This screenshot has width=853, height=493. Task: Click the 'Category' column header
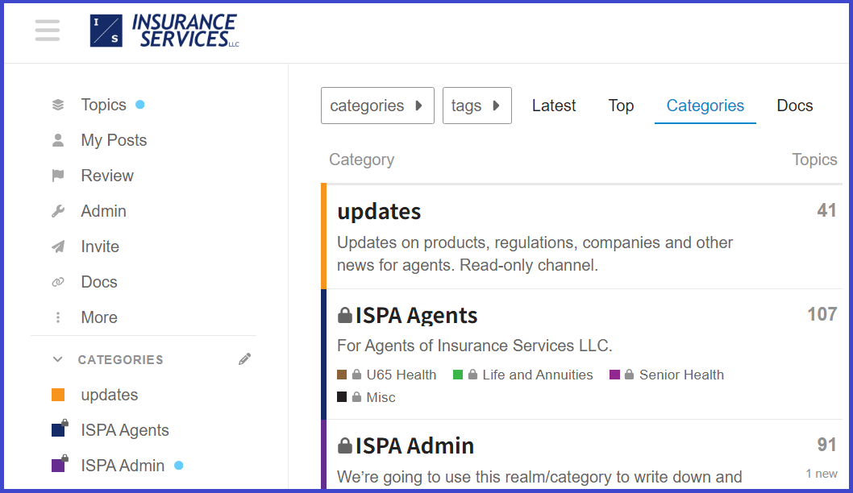point(362,159)
